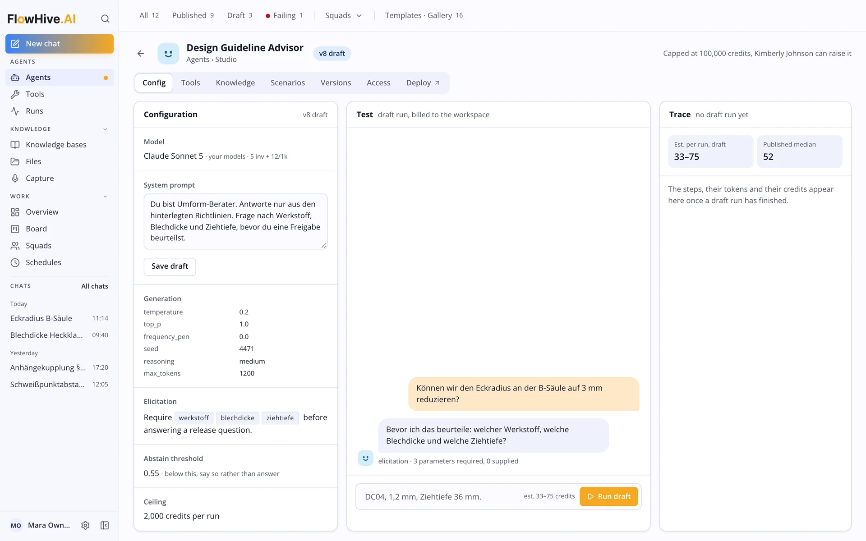This screenshot has height=541, width=866.
Task: Click the system prompt text area
Action: [235, 221]
